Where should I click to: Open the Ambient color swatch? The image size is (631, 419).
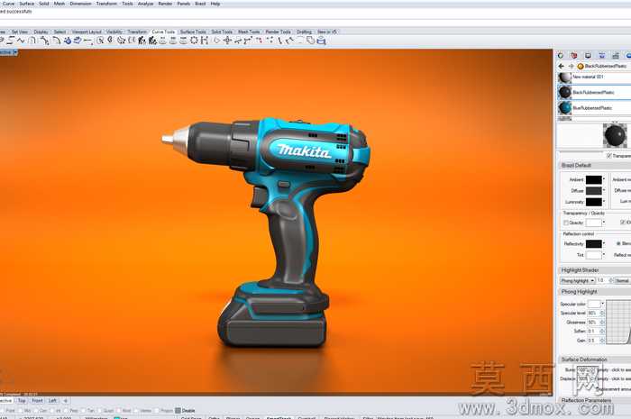click(x=593, y=179)
